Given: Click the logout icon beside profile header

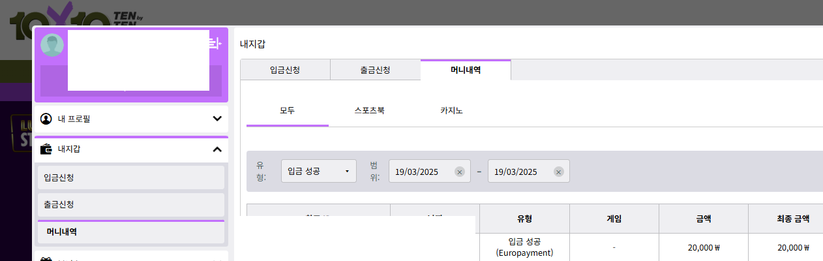Looking at the screenshot, I should click(x=216, y=44).
